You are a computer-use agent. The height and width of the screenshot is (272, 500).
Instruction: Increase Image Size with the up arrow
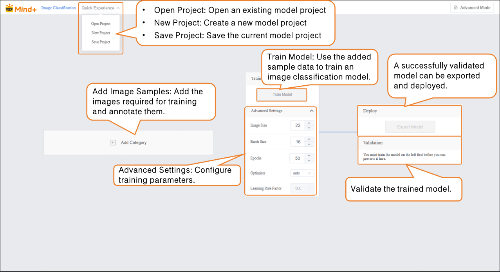(x=309, y=123)
